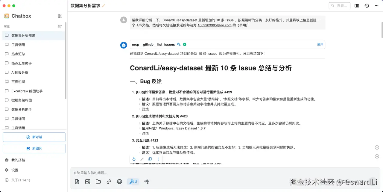Copy the message with the copy icon
The image size is (383, 192).
coord(150,159)
